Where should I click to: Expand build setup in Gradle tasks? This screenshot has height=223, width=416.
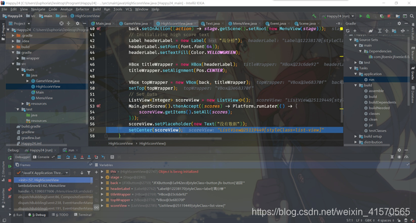[x=356, y=136]
